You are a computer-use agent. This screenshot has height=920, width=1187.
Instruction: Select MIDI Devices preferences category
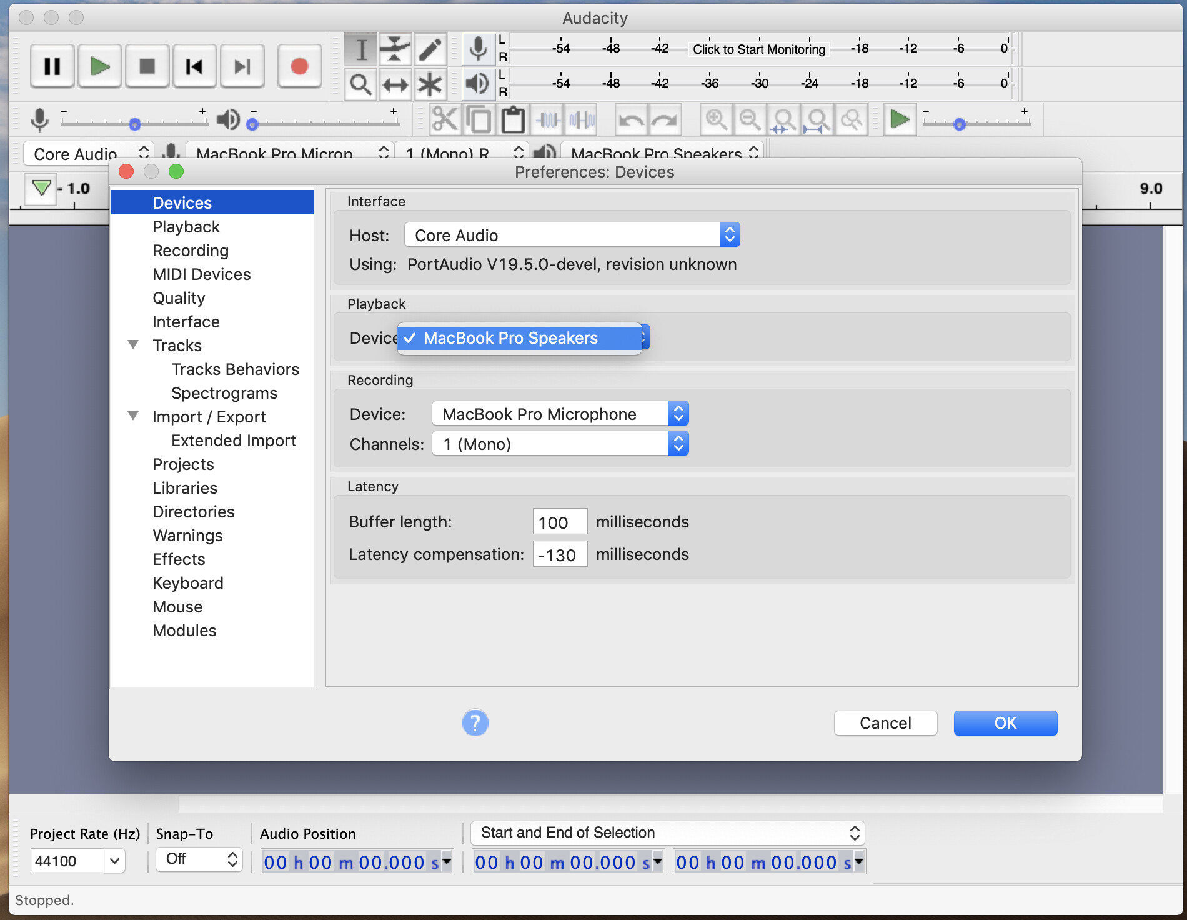[x=202, y=274]
